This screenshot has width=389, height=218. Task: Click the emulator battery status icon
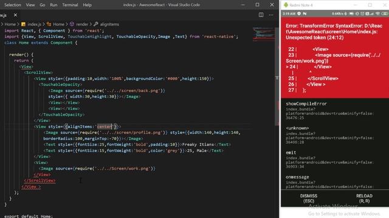click(x=385, y=13)
